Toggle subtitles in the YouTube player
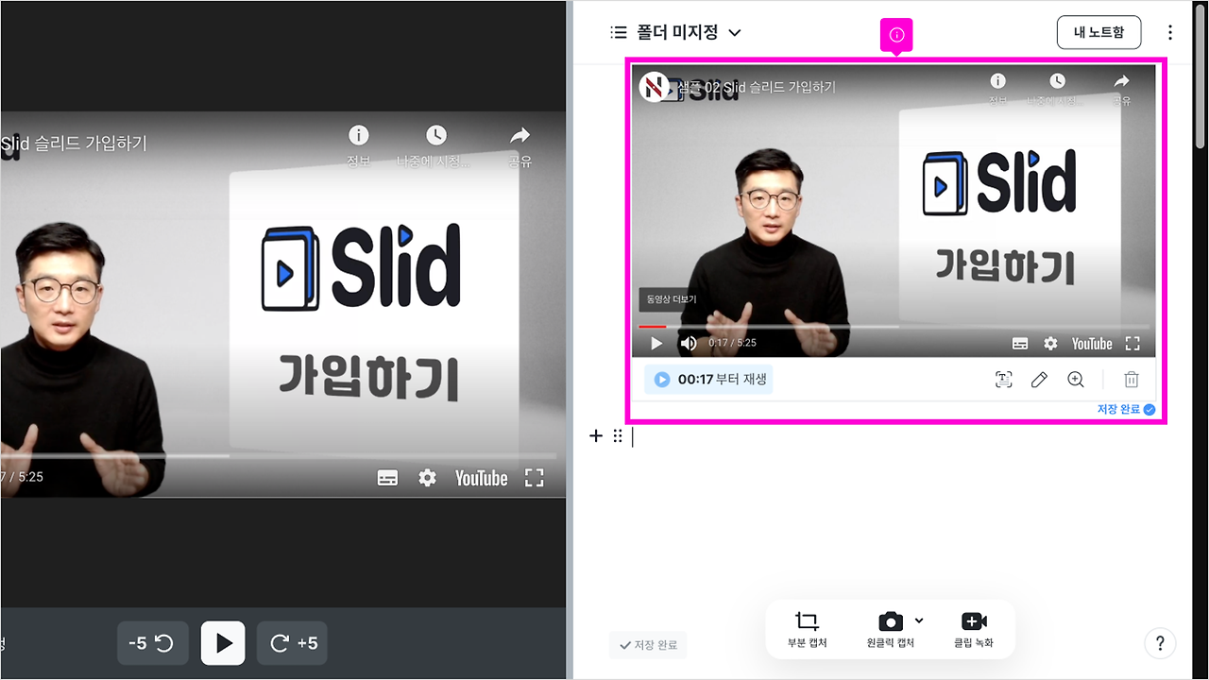This screenshot has width=1209, height=680. [1022, 343]
